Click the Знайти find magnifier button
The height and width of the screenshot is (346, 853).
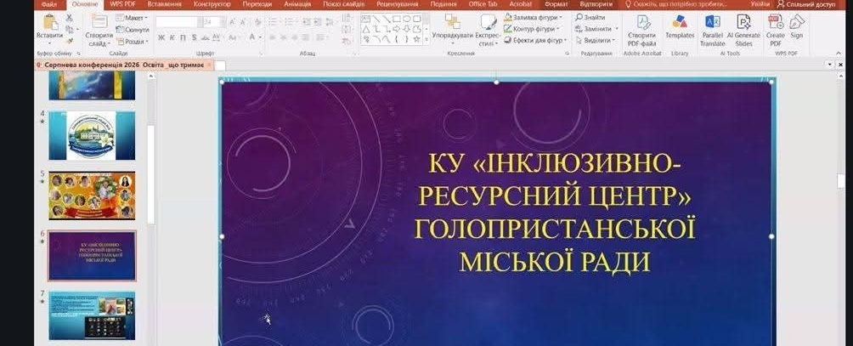pyautogui.click(x=590, y=17)
